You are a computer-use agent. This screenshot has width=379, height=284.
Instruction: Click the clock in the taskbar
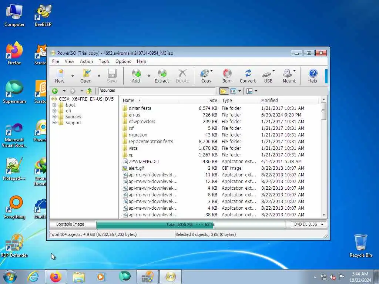pyautogui.click(x=360, y=277)
